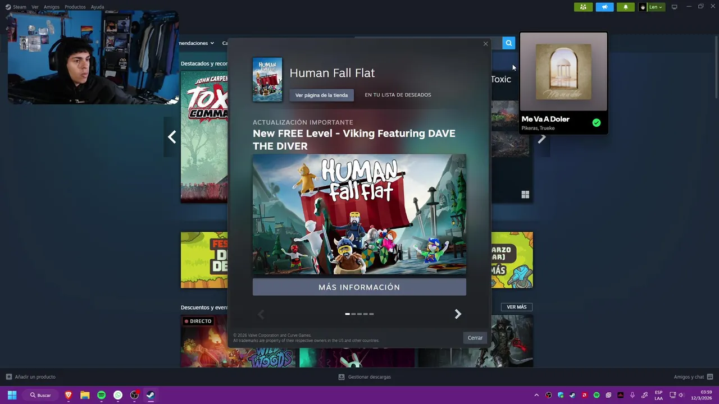Click the green friends group icon

click(583, 7)
